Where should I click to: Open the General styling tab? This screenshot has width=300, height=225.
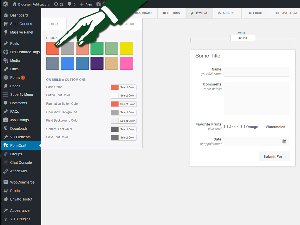[x=54, y=24]
